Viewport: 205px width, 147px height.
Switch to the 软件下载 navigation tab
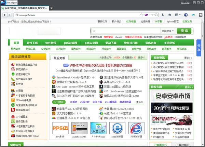point(32,43)
